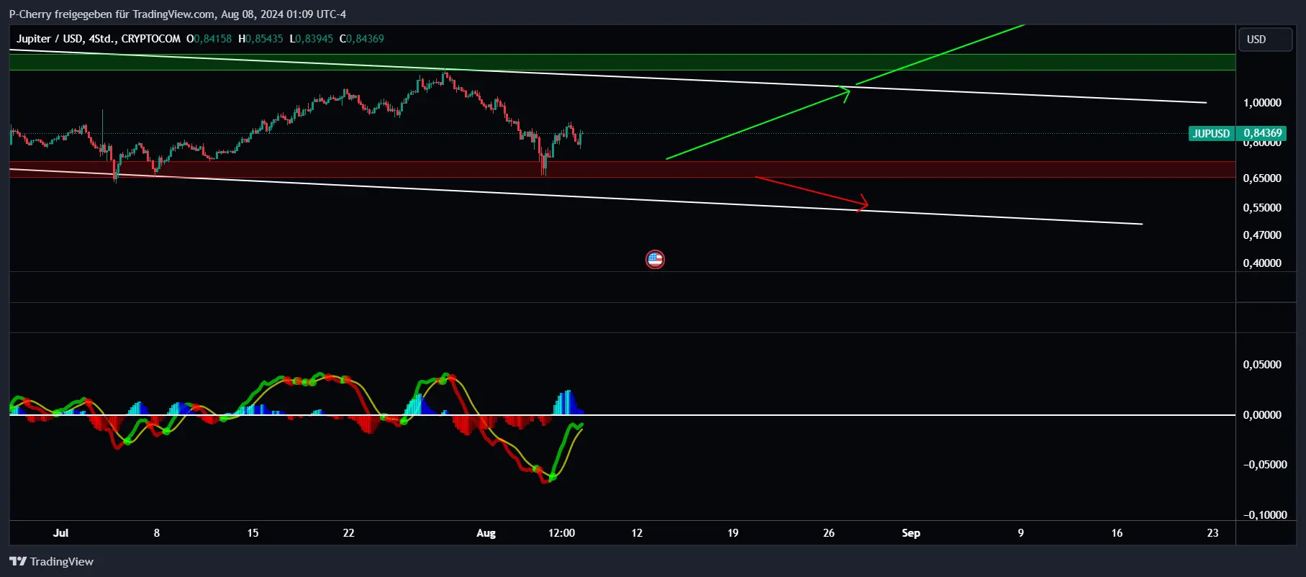Click the high value H0,85435
The image size is (1306, 577).
coord(260,39)
